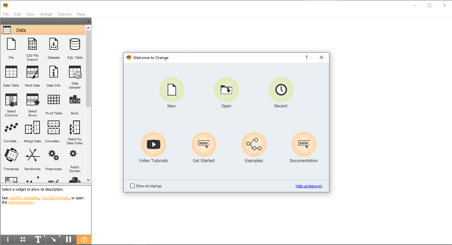Click the widget list vertical scrollbar

pyautogui.click(x=88, y=66)
